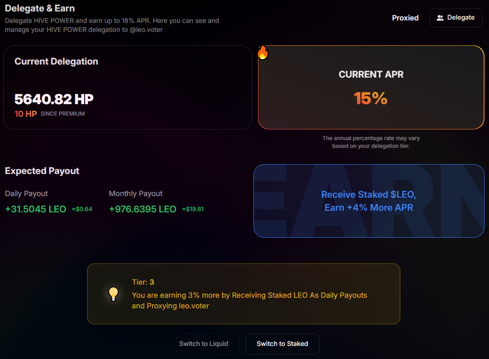Click the lightbulb tip icon
The image size is (489, 359).
point(113,294)
